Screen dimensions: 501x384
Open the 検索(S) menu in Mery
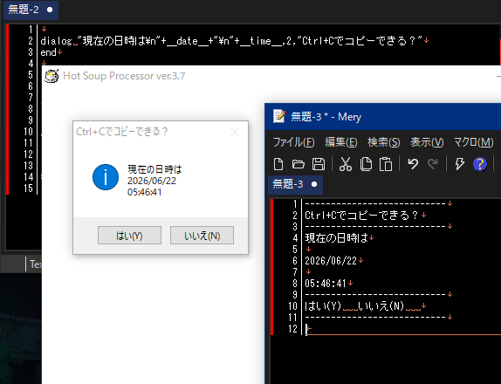click(384, 142)
